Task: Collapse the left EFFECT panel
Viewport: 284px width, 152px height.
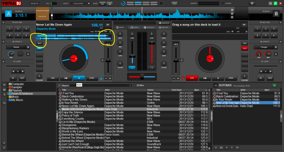Action: [x=4, y=42]
